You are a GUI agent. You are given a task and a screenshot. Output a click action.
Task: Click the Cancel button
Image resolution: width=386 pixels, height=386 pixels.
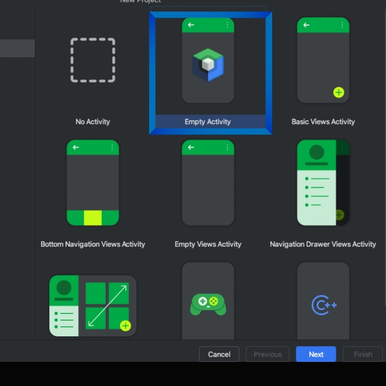pyautogui.click(x=219, y=354)
